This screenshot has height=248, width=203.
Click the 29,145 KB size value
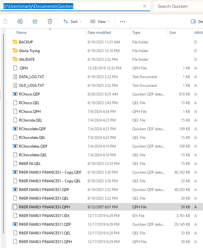[x=182, y=224]
